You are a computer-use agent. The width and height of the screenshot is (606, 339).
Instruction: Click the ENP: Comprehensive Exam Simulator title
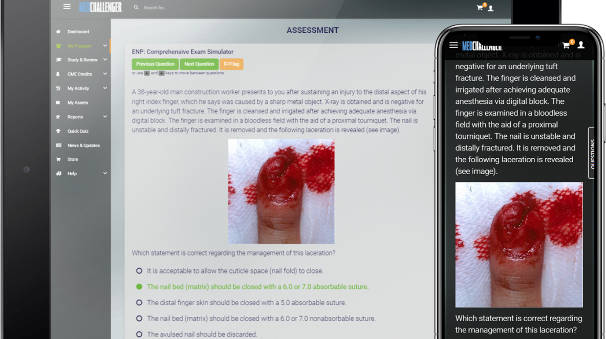182,52
